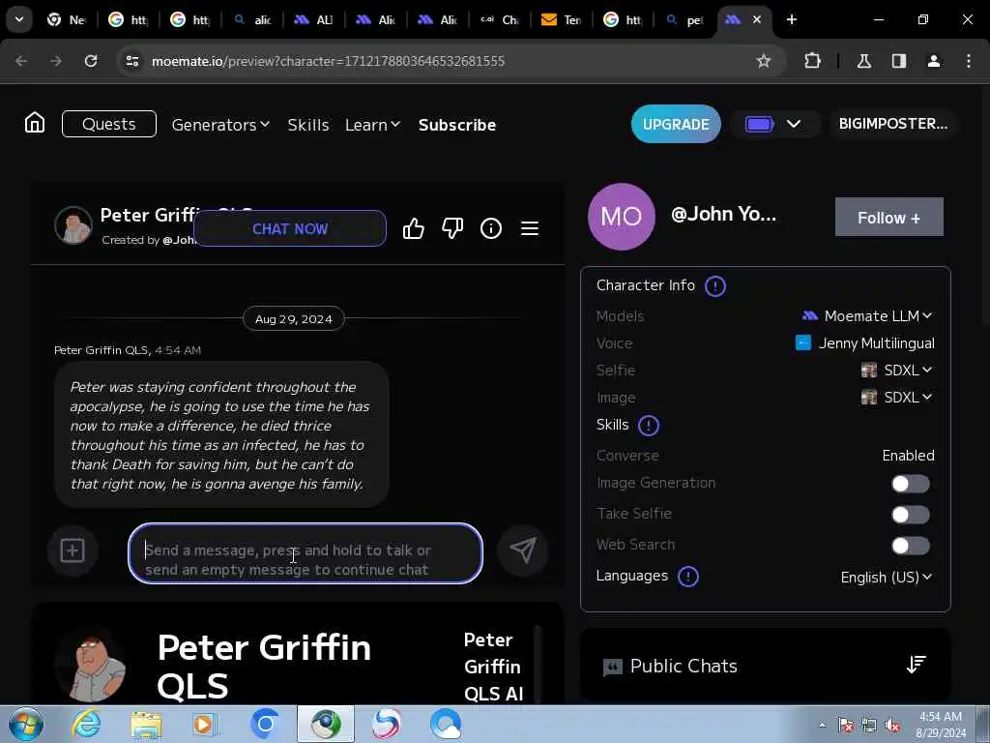The image size is (990, 743).
Task: Click the Jenny Multilingual voice setting
Action: click(865, 343)
